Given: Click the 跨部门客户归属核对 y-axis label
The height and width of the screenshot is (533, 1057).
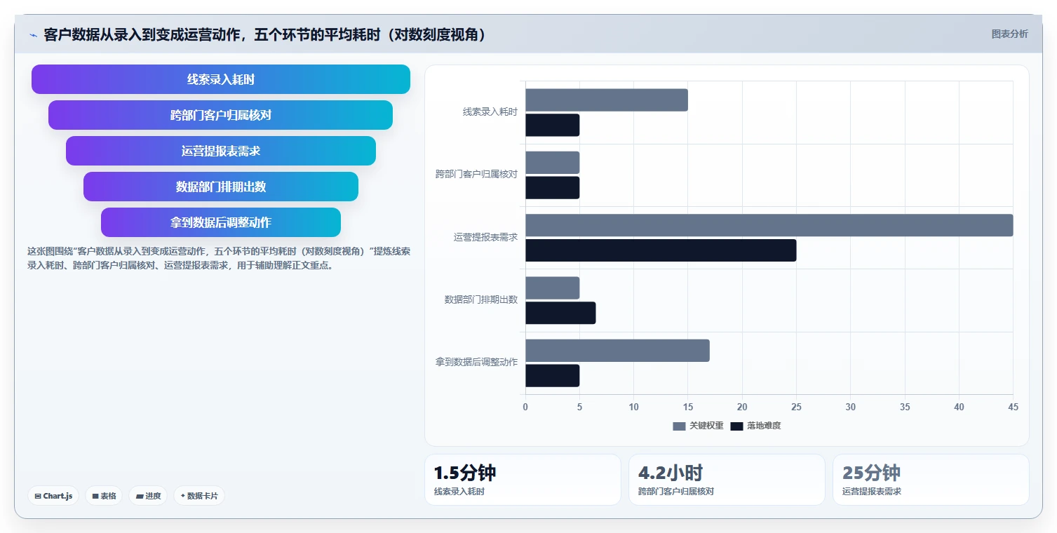Looking at the screenshot, I should point(476,174).
